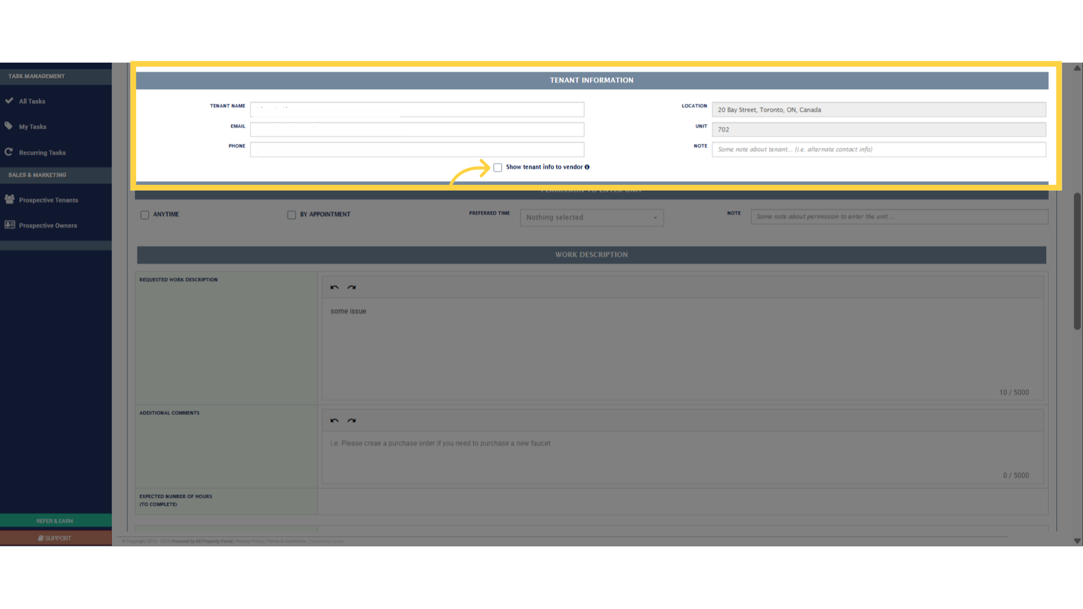The image size is (1083, 609).
Task: Undo changes in Requested Work Description editor
Action: 334,287
